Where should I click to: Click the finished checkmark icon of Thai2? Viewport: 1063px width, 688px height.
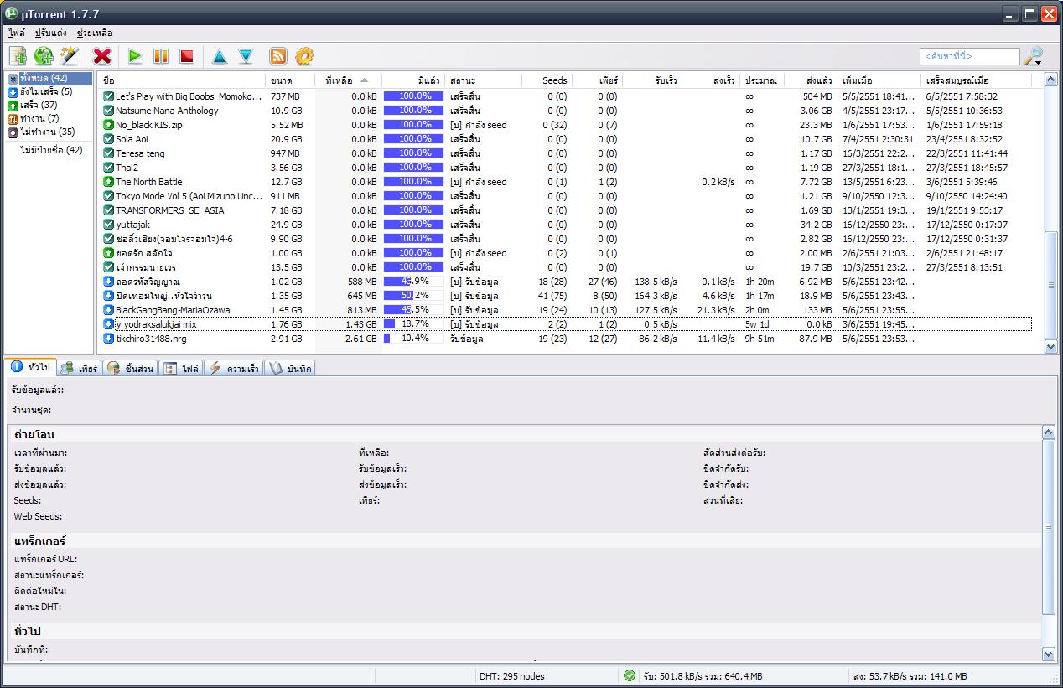point(108,168)
